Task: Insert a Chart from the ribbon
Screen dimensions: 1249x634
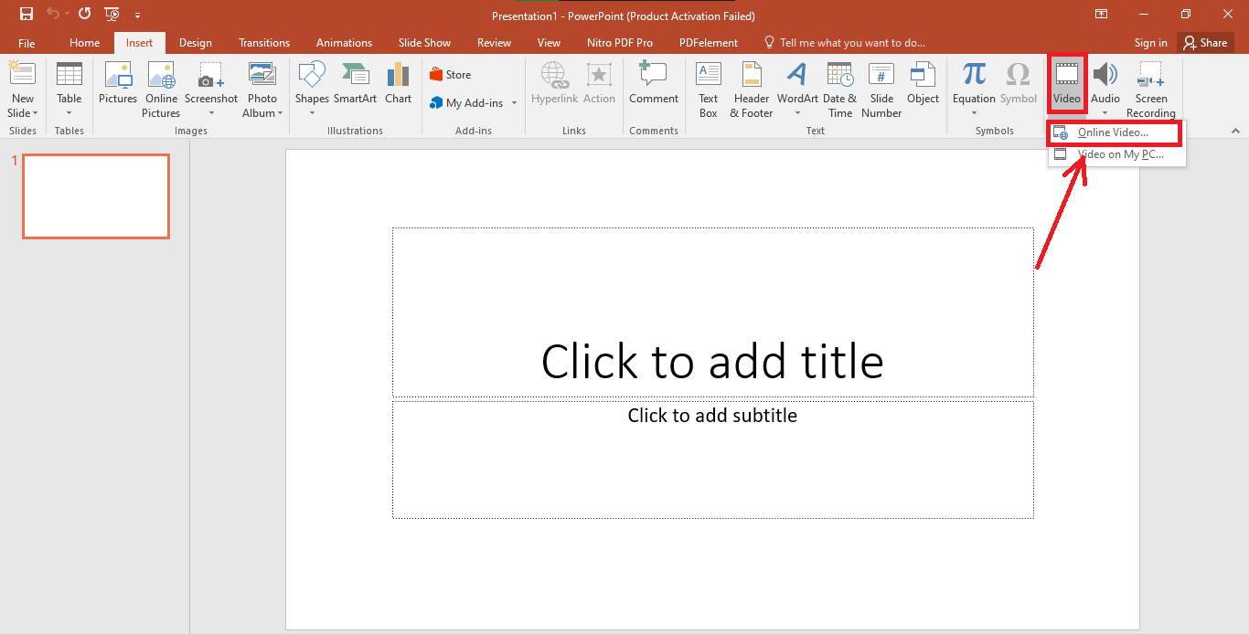Action: tap(398, 84)
